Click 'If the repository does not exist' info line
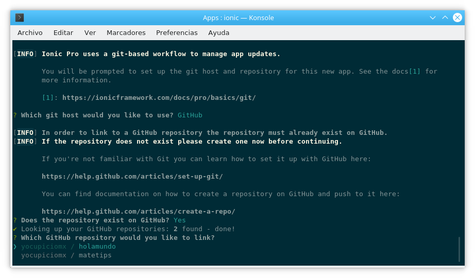The image size is (475, 278). pyautogui.click(x=192, y=142)
